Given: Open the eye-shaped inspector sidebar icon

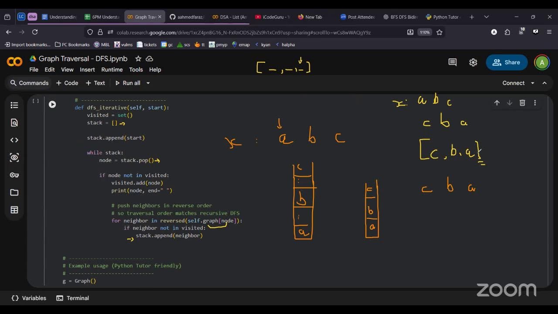Looking at the screenshot, I should [14, 157].
